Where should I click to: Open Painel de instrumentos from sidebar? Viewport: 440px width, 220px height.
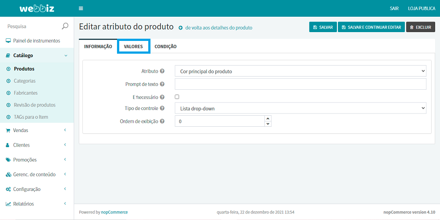(37, 41)
